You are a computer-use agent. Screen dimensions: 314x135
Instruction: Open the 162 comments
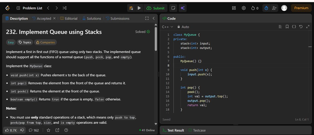(x=34, y=130)
